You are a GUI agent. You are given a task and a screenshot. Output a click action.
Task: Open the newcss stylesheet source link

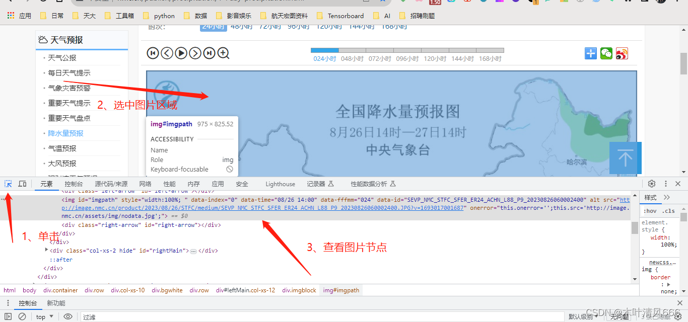pyautogui.click(x=663, y=262)
